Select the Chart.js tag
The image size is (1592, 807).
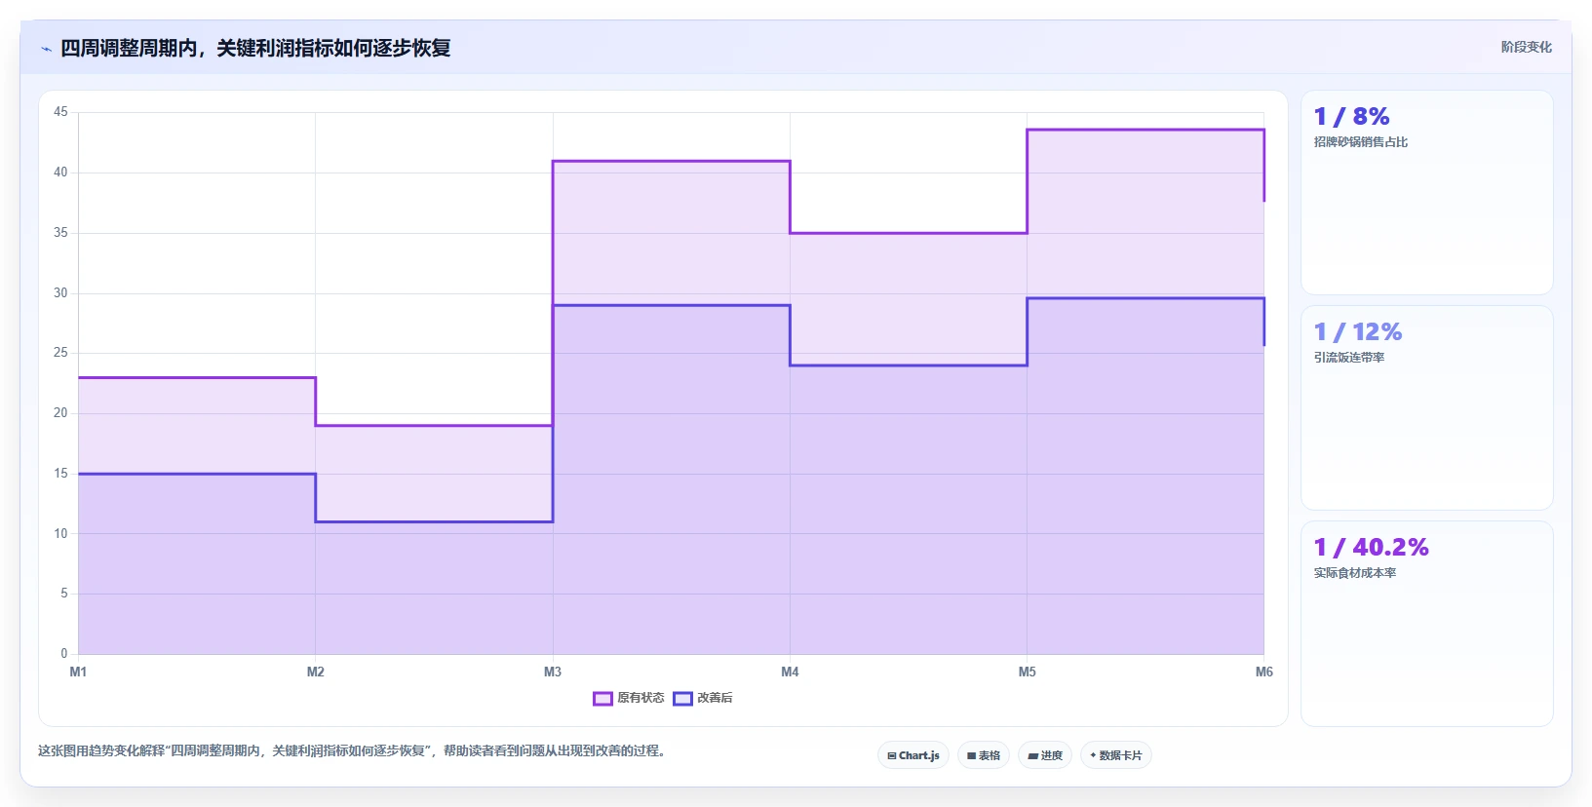click(x=913, y=755)
